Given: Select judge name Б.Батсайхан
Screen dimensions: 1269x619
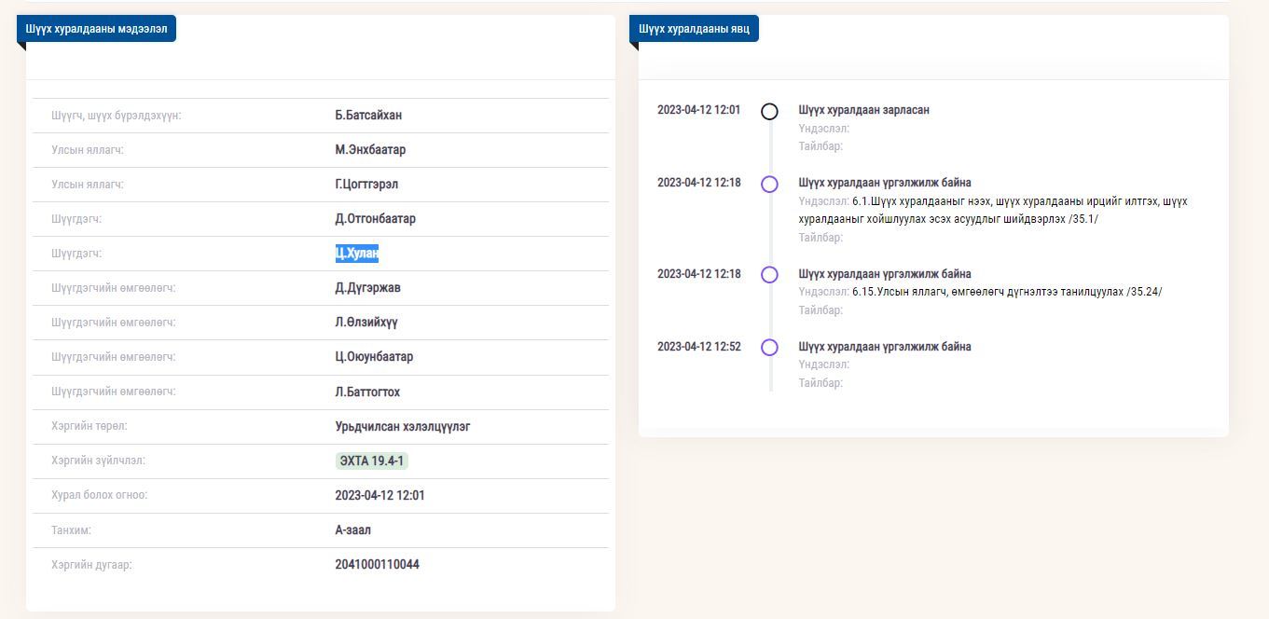Looking at the screenshot, I should [x=368, y=116].
